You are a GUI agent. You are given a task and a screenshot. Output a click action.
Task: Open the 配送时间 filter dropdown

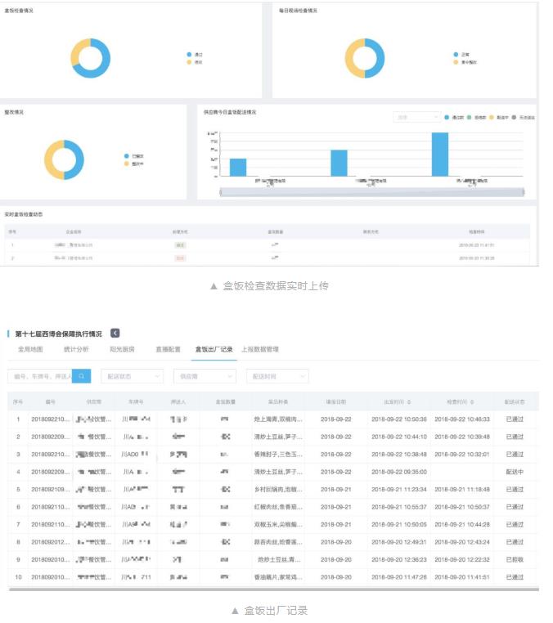tap(277, 376)
